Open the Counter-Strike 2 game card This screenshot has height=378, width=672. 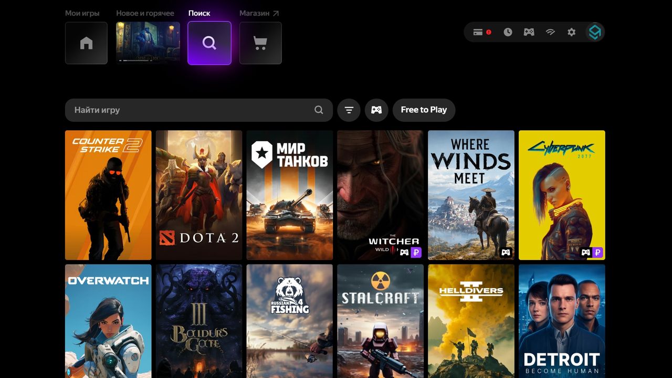[108, 195]
